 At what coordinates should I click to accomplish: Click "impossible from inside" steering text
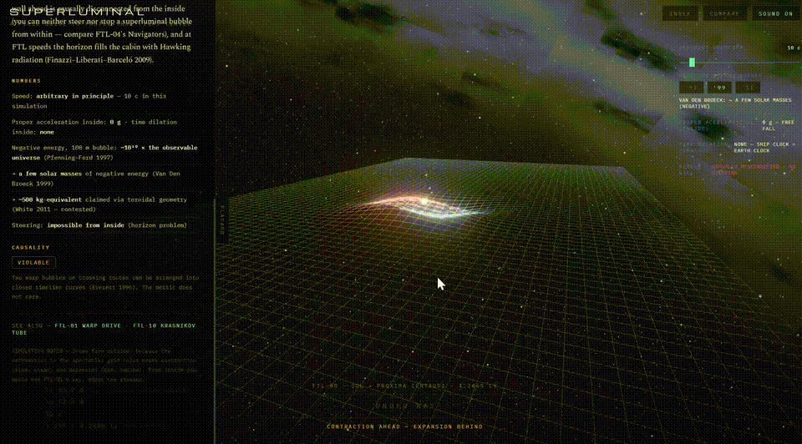coord(85,225)
